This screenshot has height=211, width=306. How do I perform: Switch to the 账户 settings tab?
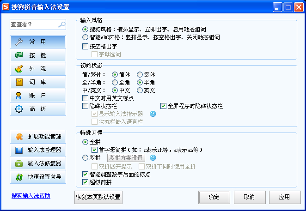tap(38, 96)
